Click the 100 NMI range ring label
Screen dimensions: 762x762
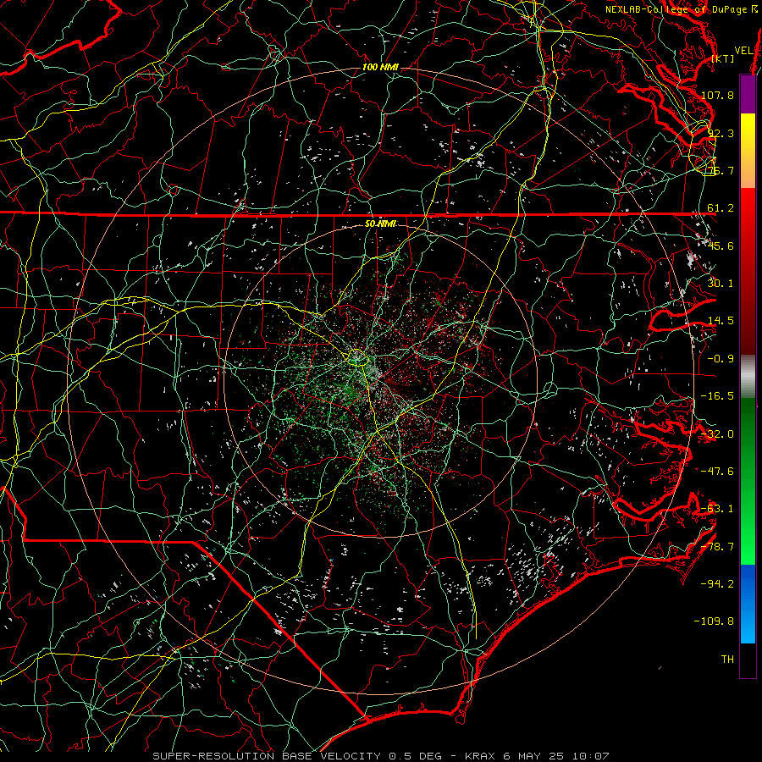coord(380,67)
